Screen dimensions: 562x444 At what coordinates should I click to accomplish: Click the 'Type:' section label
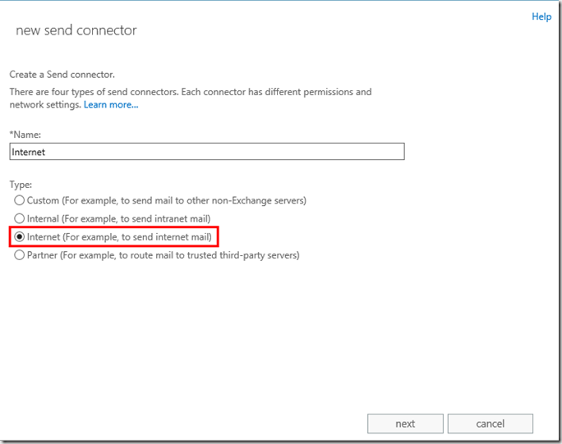(21, 185)
